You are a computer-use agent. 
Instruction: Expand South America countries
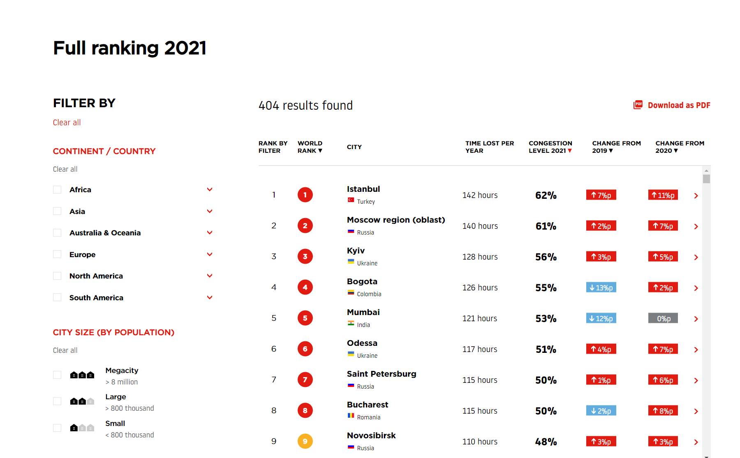210,297
